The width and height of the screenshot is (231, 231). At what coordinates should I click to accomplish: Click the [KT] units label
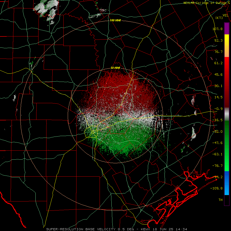(x=219, y=18)
